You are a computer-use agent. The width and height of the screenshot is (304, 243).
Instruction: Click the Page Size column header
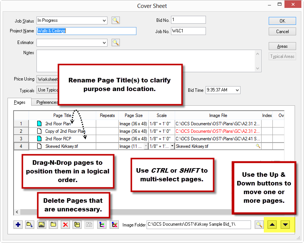point(133,115)
